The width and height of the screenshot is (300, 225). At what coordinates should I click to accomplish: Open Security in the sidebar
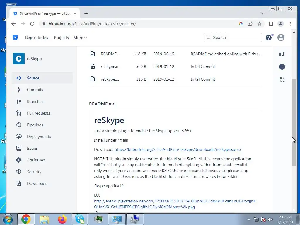point(42,172)
